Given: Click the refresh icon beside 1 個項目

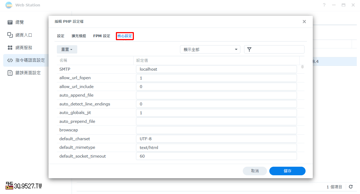Looking at the screenshot, I should (351, 187).
